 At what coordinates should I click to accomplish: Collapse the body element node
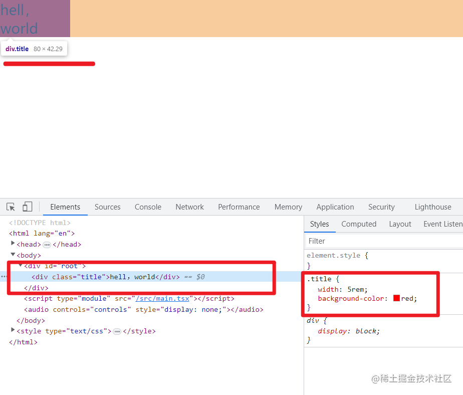tap(13, 254)
